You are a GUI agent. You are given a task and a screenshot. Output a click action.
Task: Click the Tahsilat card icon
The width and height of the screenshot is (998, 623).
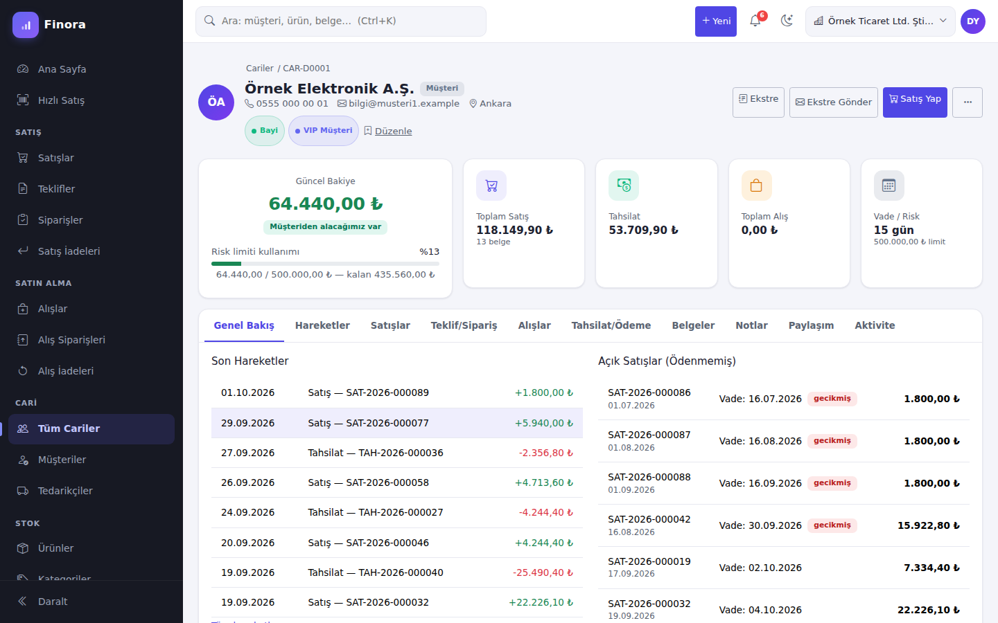point(624,186)
